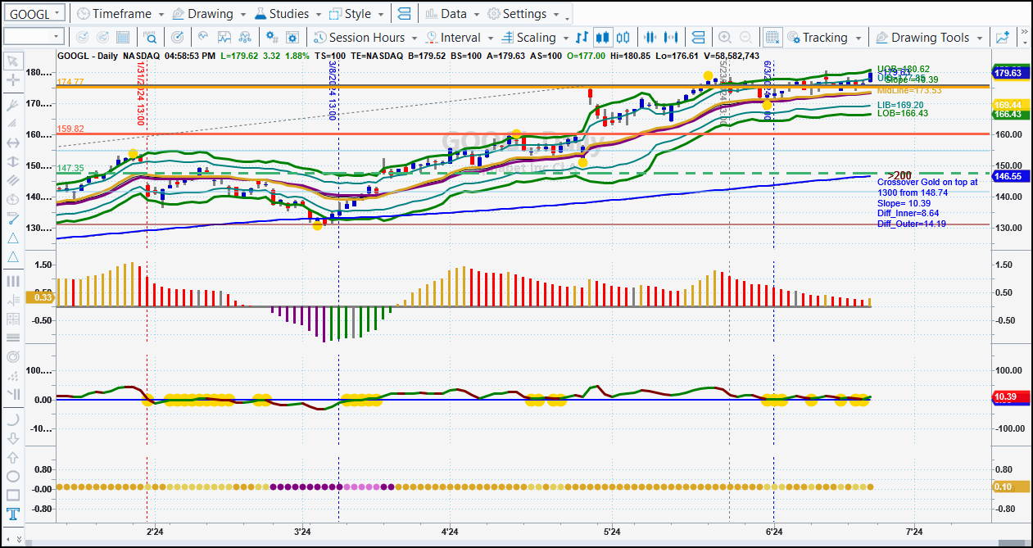Toggle the dotted grid data window button
The image size is (1033, 548).
tap(772, 37)
